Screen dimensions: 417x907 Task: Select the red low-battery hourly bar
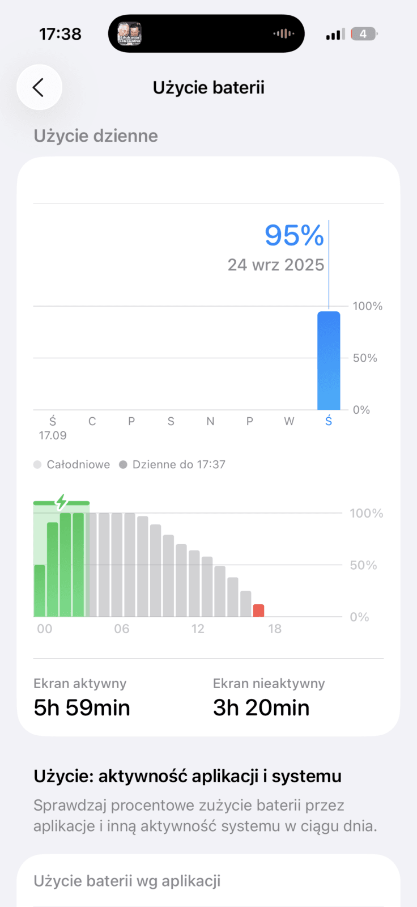(x=258, y=611)
